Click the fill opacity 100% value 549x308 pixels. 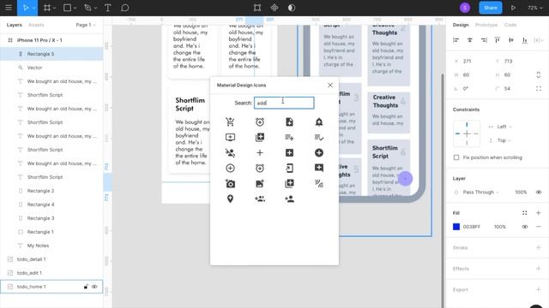[499, 227]
